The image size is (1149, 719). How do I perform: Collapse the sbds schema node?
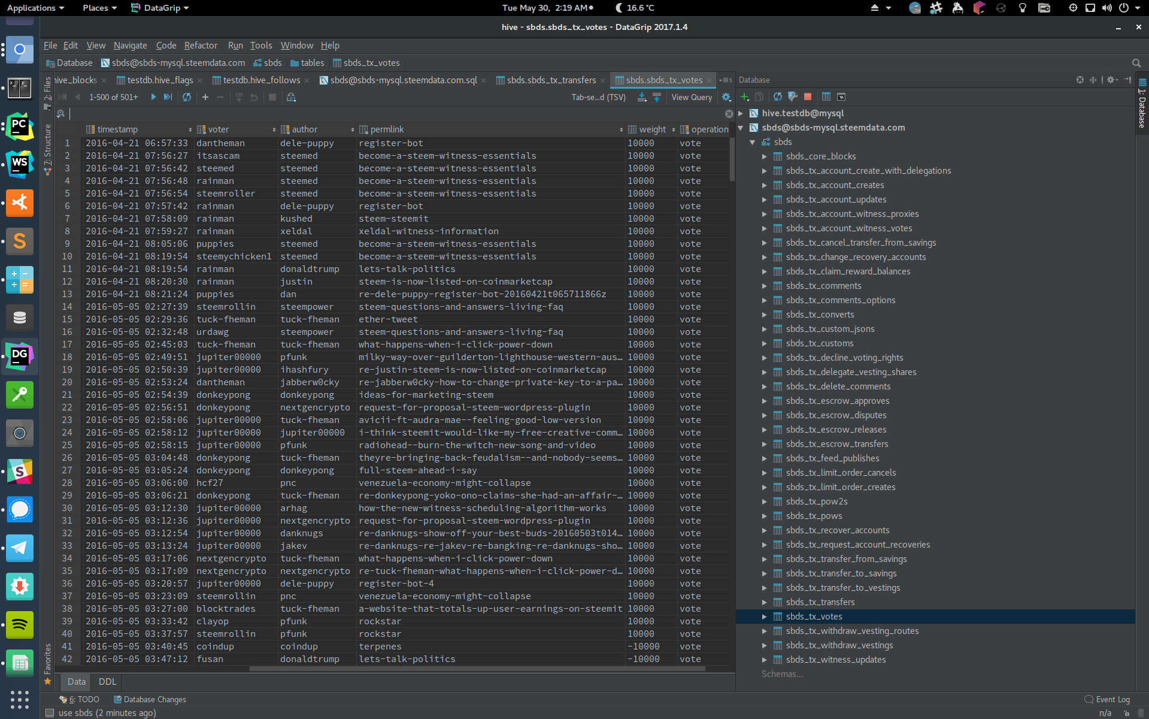753,142
